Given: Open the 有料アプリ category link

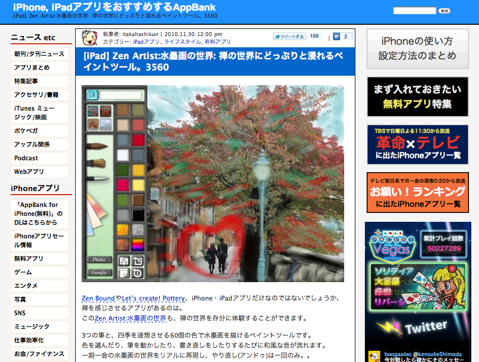Looking at the screenshot, I should [218, 42].
